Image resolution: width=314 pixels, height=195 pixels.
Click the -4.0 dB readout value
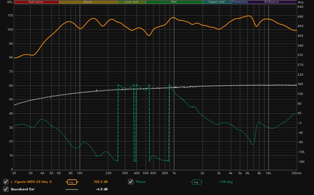pos(102,189)
